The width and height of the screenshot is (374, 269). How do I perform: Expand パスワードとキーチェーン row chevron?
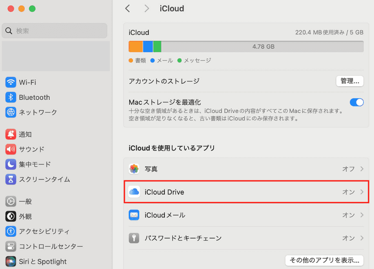pos(361,238)
